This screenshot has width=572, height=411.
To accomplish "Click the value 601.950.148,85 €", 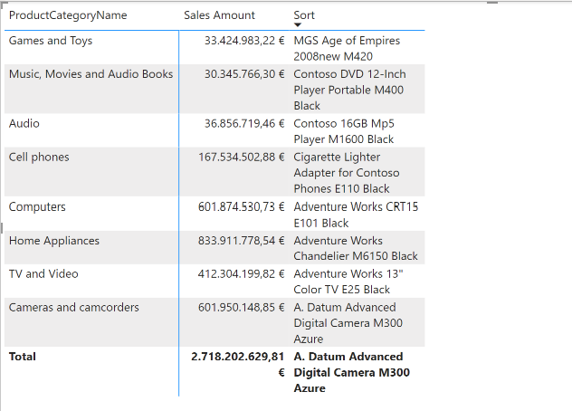I will [241, 307].
